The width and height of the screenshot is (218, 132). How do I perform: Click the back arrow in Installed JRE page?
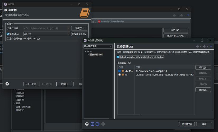[x=197, y=46]
